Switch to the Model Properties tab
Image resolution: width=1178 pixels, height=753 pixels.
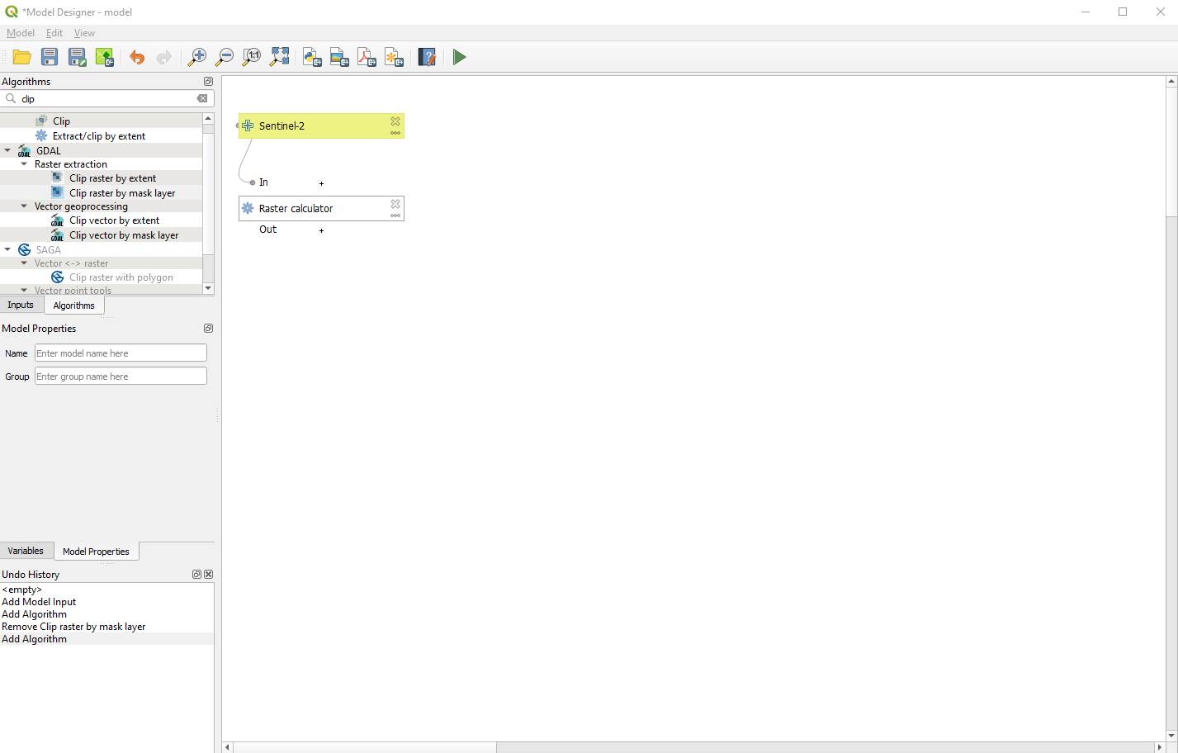[96, 552]
